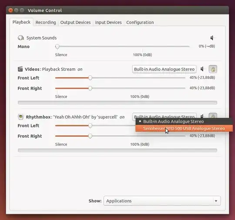This screenshot has width=235, height=220.
Task: Click the System Sounds speaker icon
Action: [21, 38]
